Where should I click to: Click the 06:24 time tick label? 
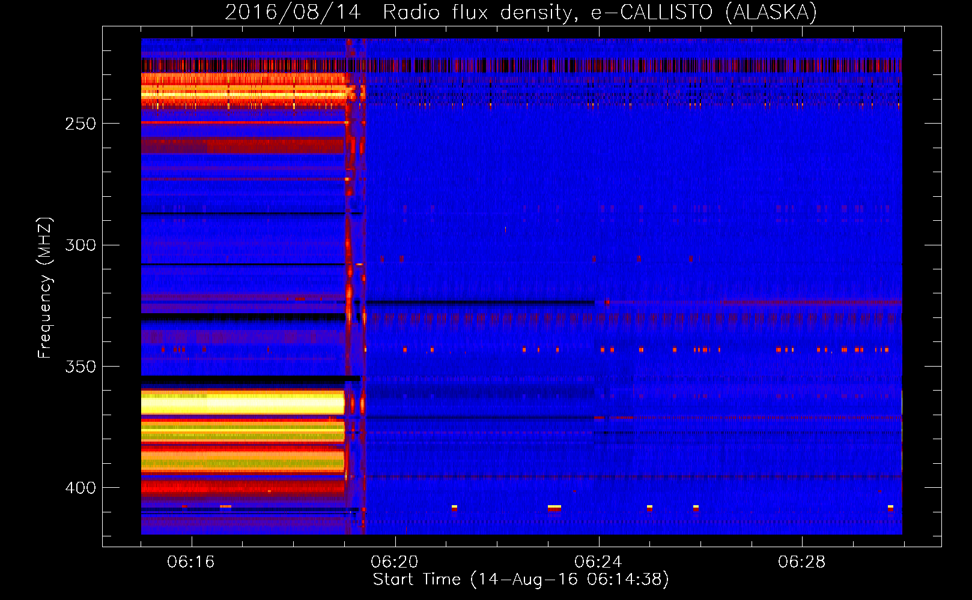598,562
